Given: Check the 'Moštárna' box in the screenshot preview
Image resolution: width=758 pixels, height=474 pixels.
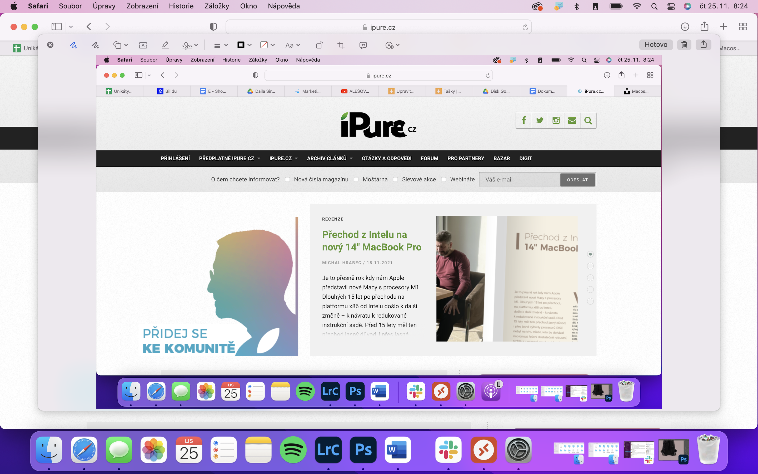Looking at the screenshot, I should coord(356,180).
